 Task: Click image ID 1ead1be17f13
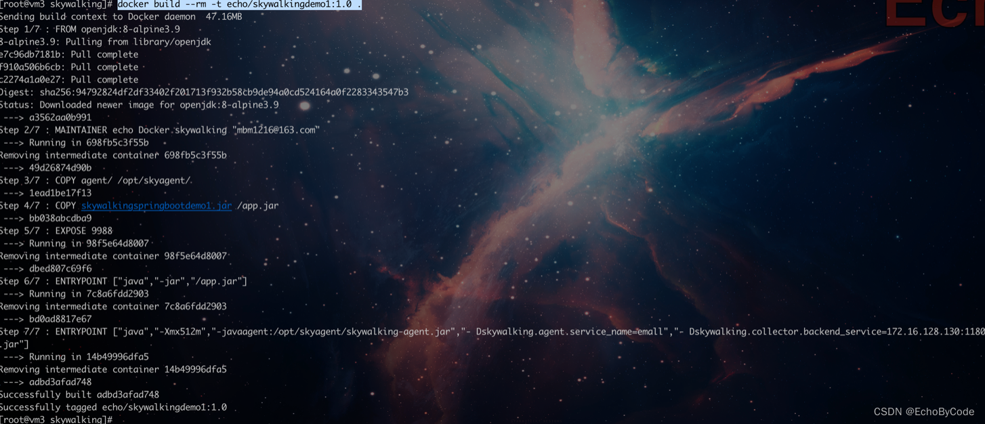pyautogui.click(x=60, y=193)
